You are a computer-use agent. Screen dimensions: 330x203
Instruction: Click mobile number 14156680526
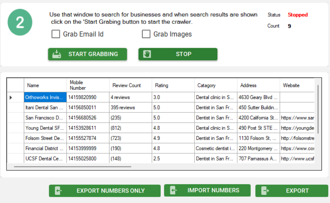88,118
